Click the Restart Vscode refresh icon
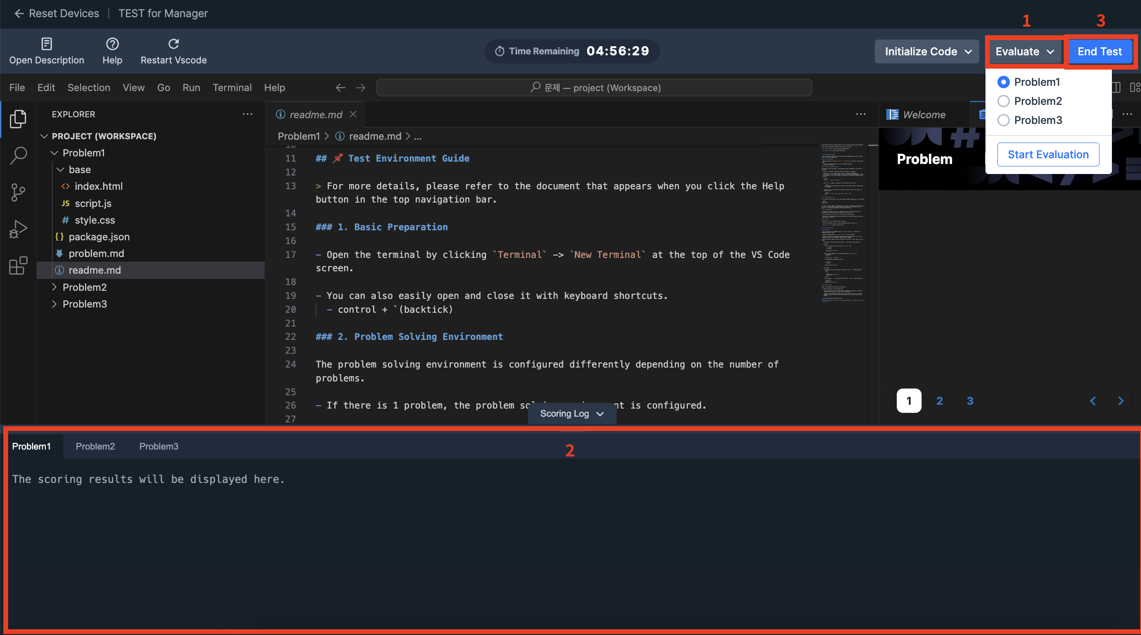Image resolution: width=1141 pixels, height=635 pixels. [174, 44]
